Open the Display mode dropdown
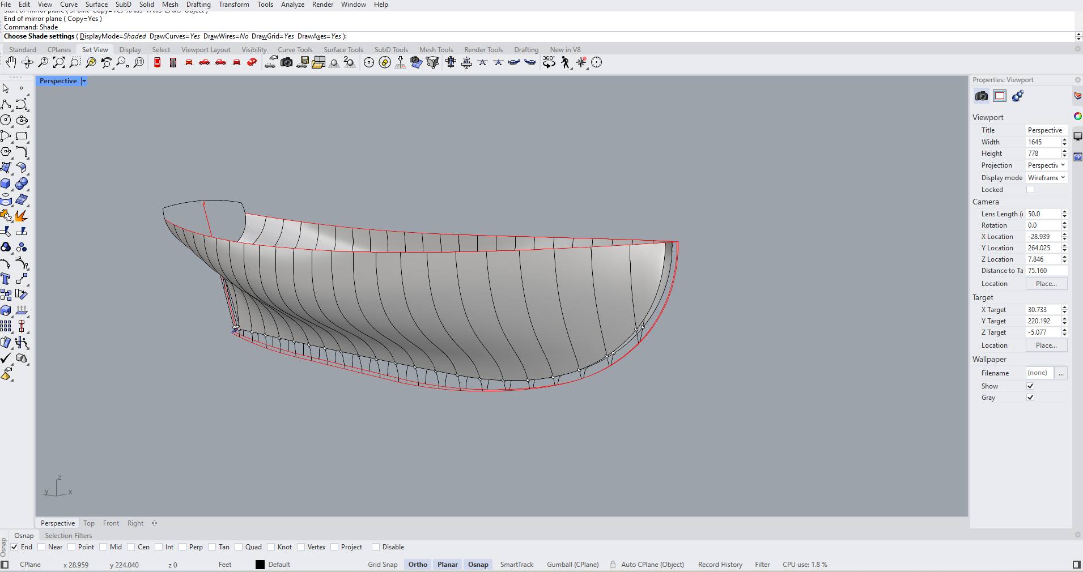Viewport: 1083px width, 572px height. tap(1046, 178)
